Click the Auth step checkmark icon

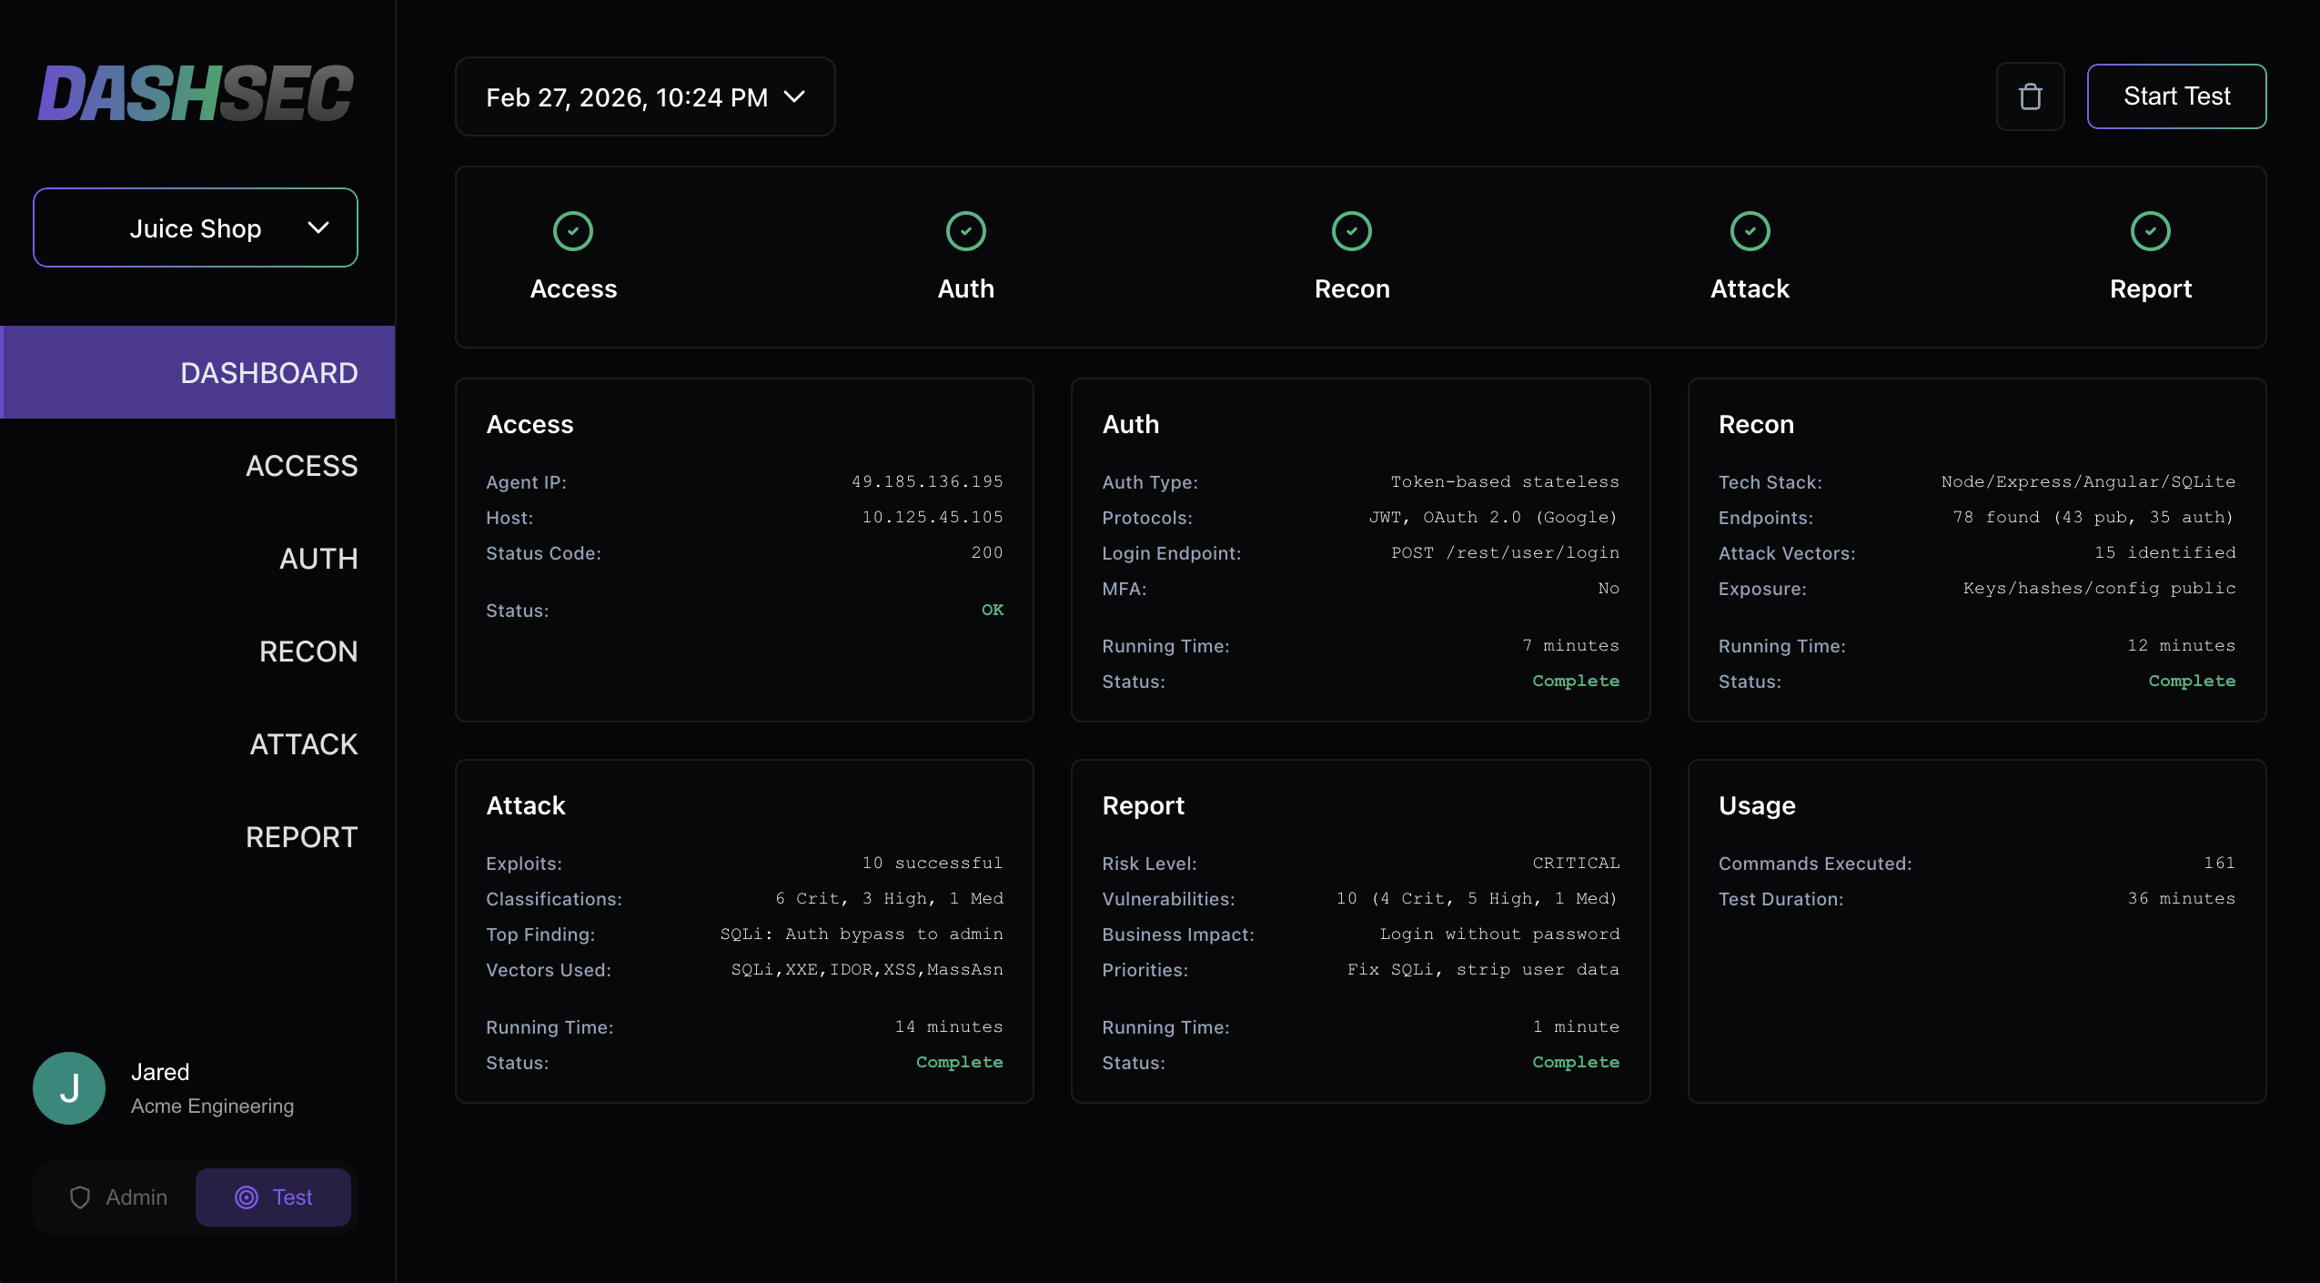coord(965,231)
